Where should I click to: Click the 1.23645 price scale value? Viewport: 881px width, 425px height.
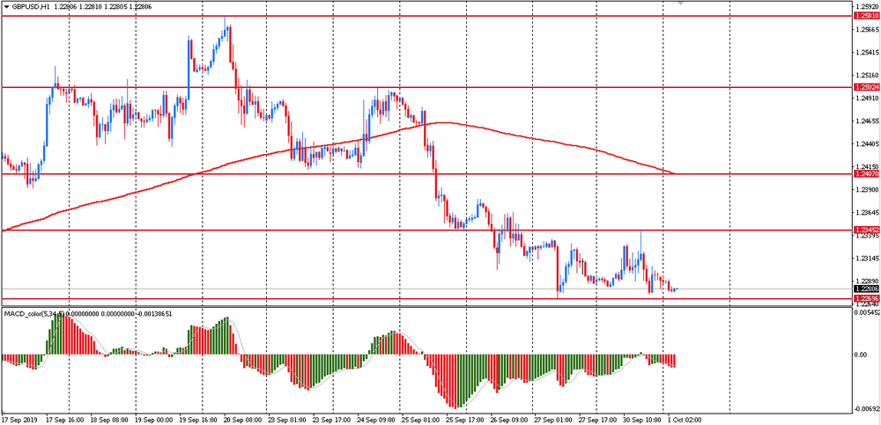[867, 213]
